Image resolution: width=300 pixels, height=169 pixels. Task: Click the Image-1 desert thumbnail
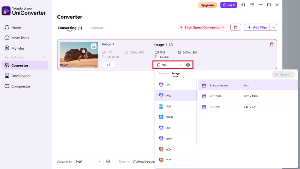tap(79, 54)
